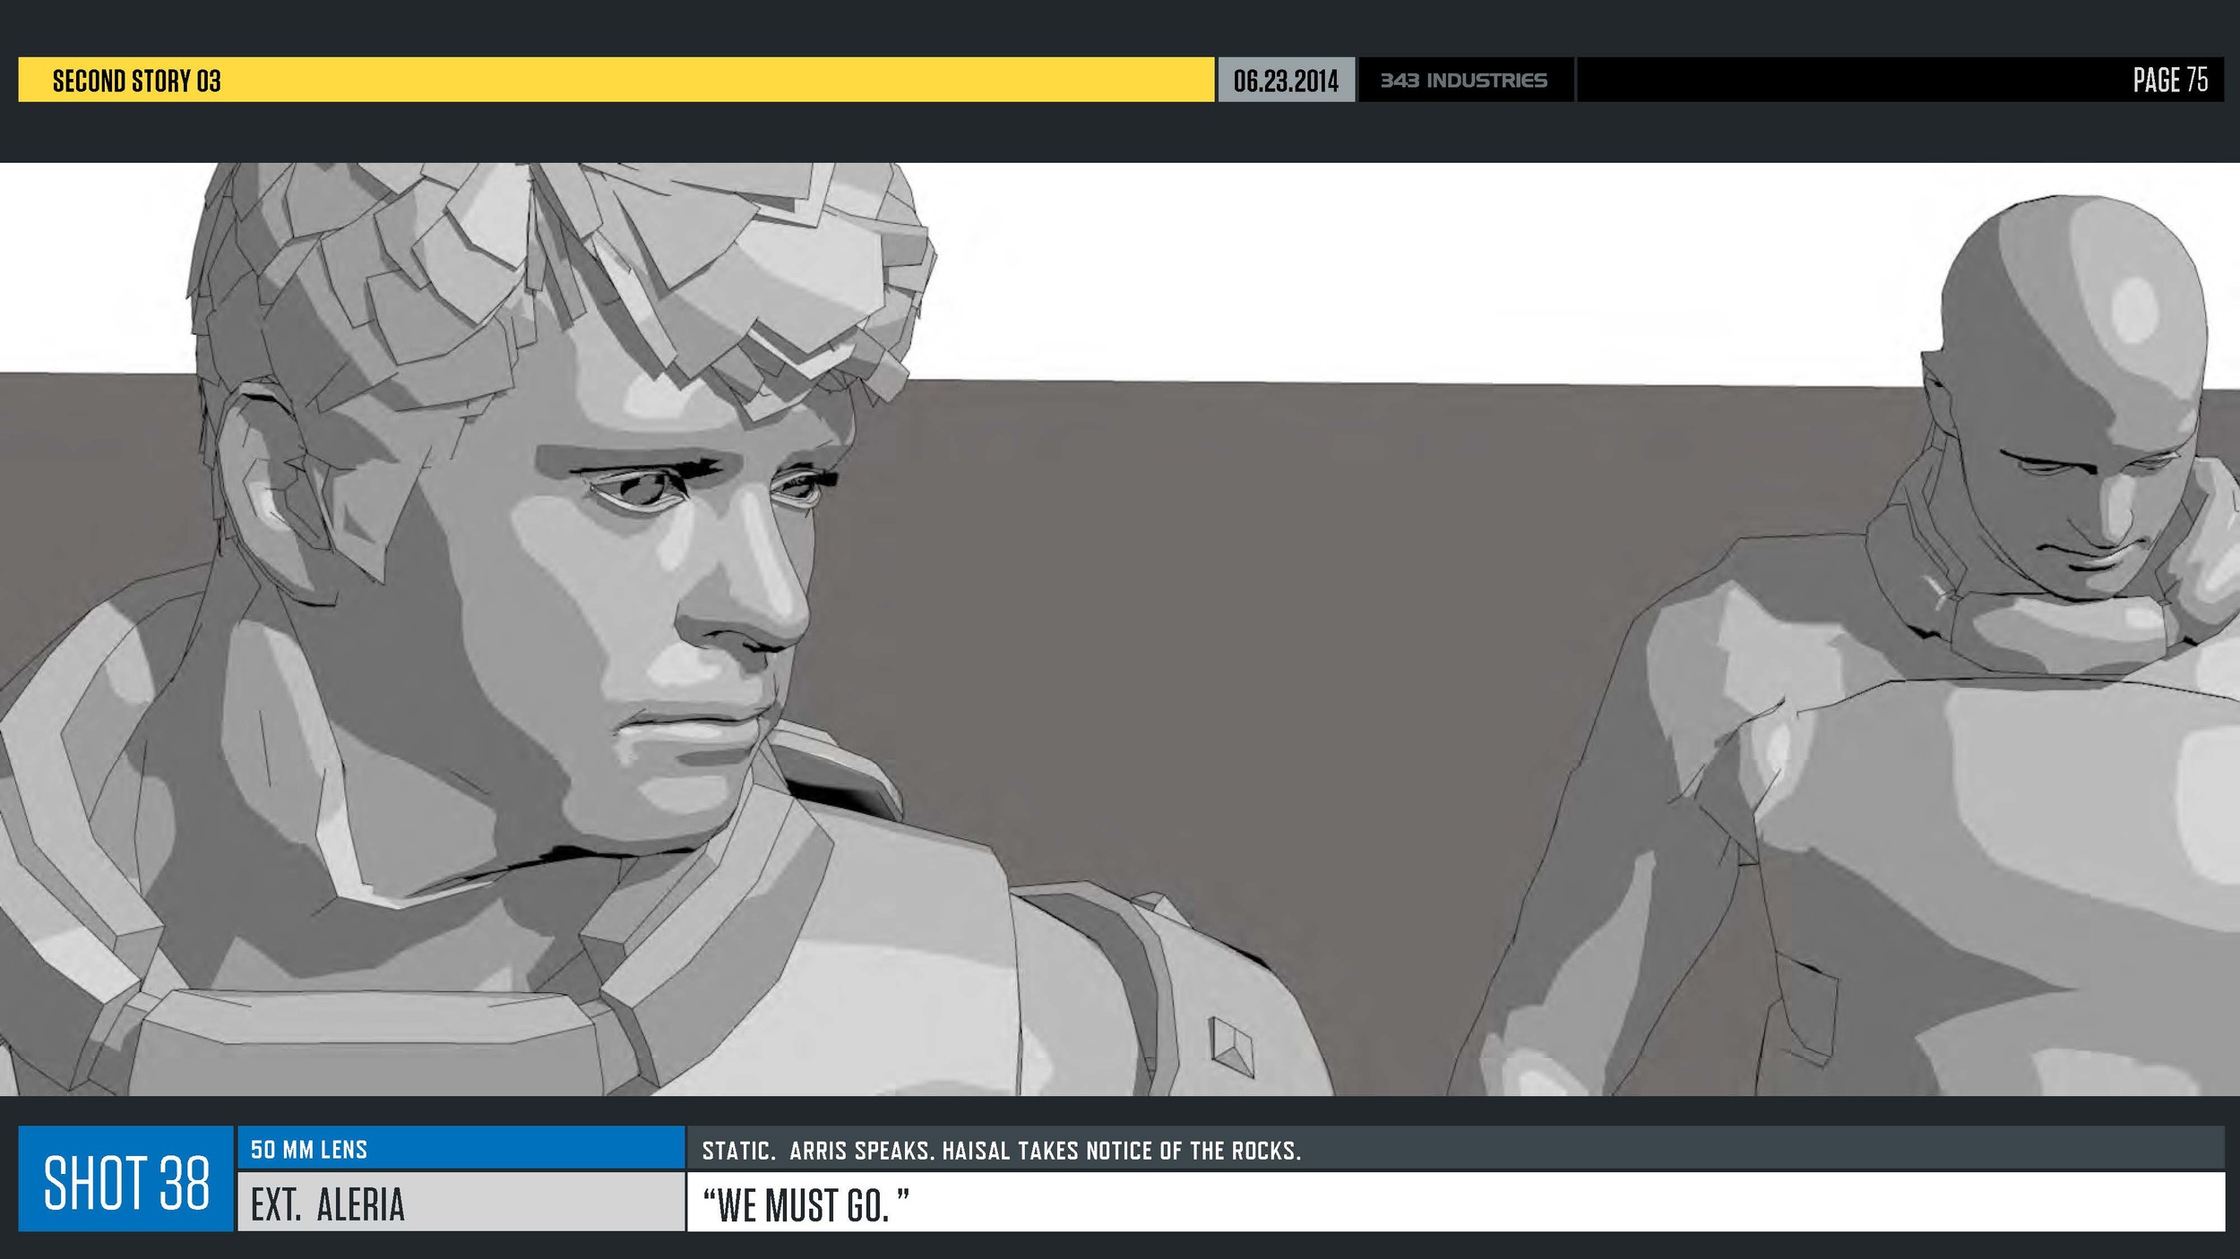Screen dimensions: 2240x1259
Task: Click the 'PAGE 75' page number
Action: 2170,80
